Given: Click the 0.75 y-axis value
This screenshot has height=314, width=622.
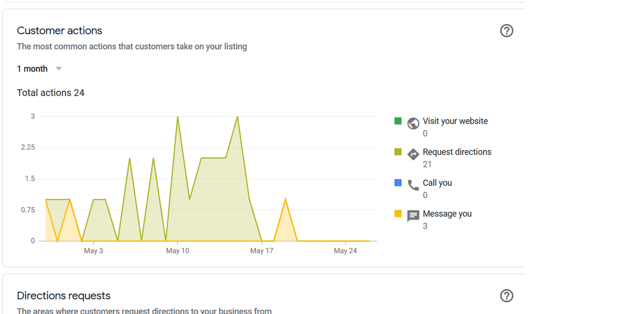Looking at the screenshot, I should [28, 210].
